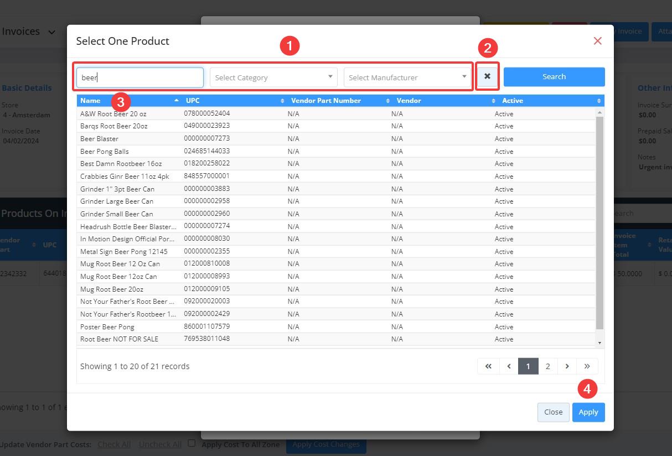
Task: Select Mug Root Beer 12oz Can row
Action: pyautogui.click(x=336, y=276)
